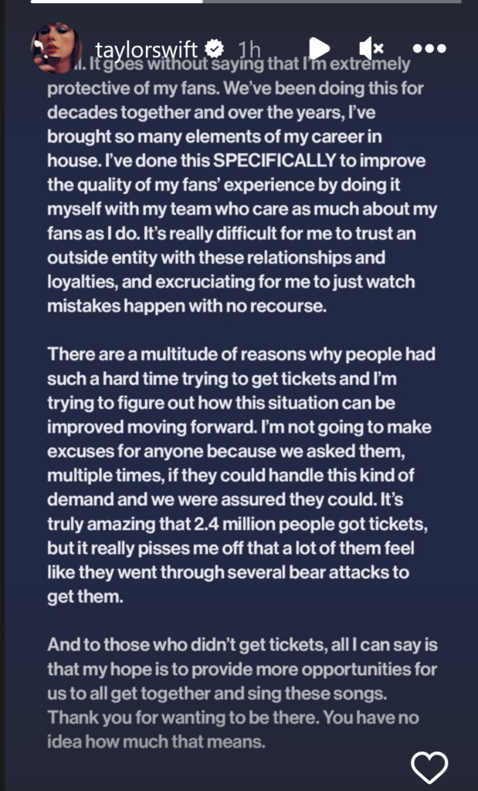Click the line starting "And to those who"
Image resolution: width=478 pixels, height=791 pixels.
[x=242, y=643]
